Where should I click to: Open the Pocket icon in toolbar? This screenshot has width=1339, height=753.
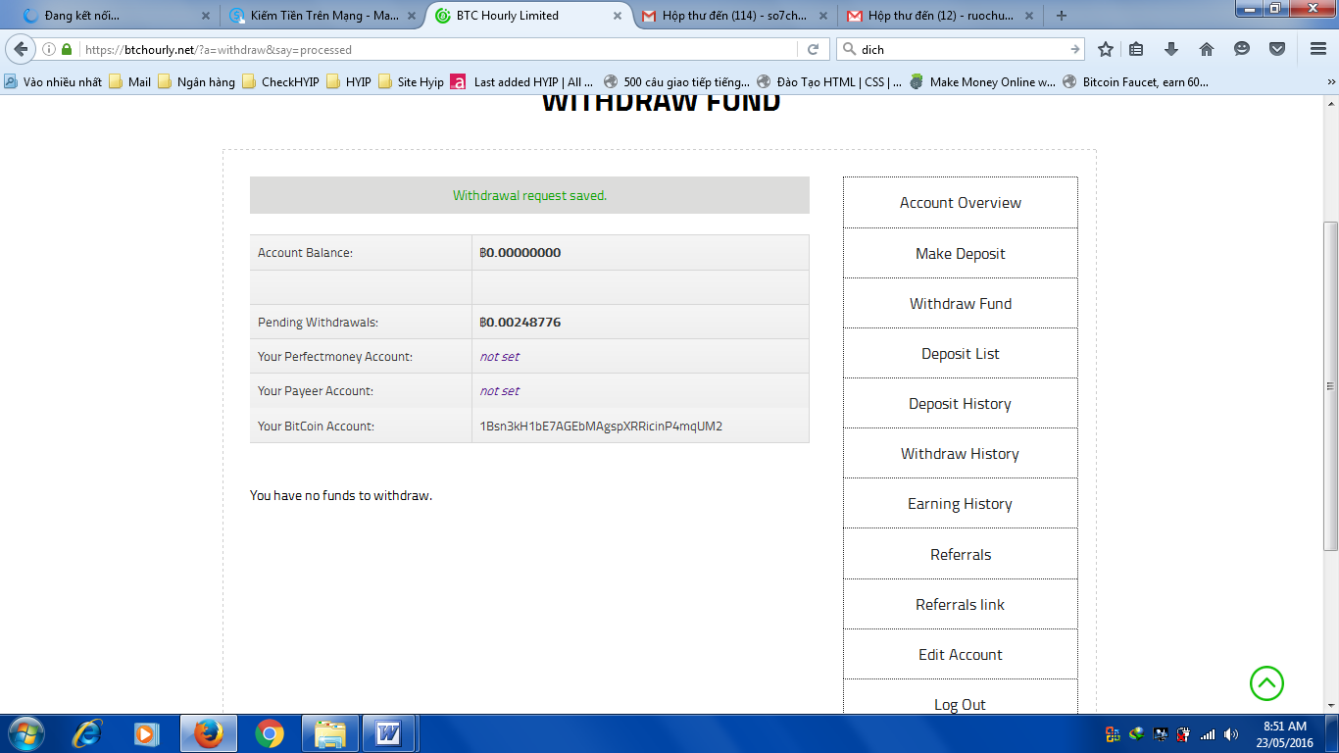pyautogui.click(x=1277, y=49)
